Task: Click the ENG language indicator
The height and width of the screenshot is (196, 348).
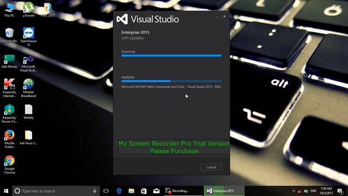Action: 313,191
